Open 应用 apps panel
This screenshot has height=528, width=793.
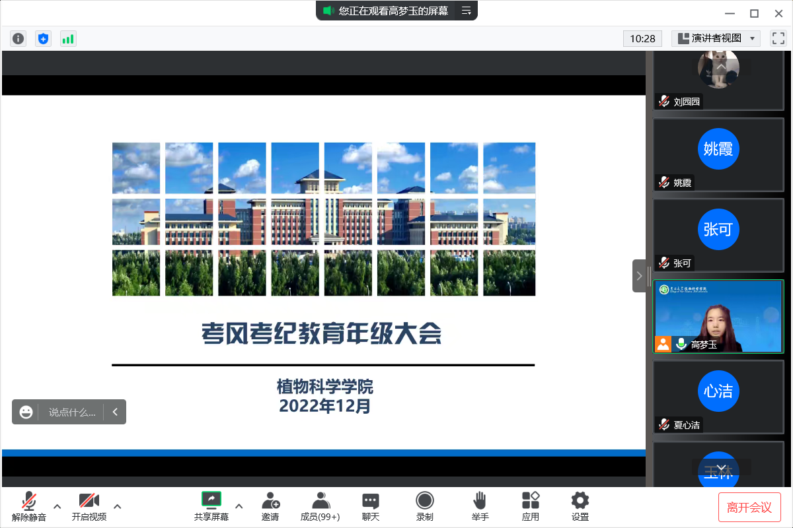530,506
